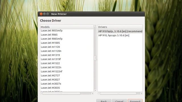
Task: Select the LaserJet M1319 model
Action: click(67, 55)
